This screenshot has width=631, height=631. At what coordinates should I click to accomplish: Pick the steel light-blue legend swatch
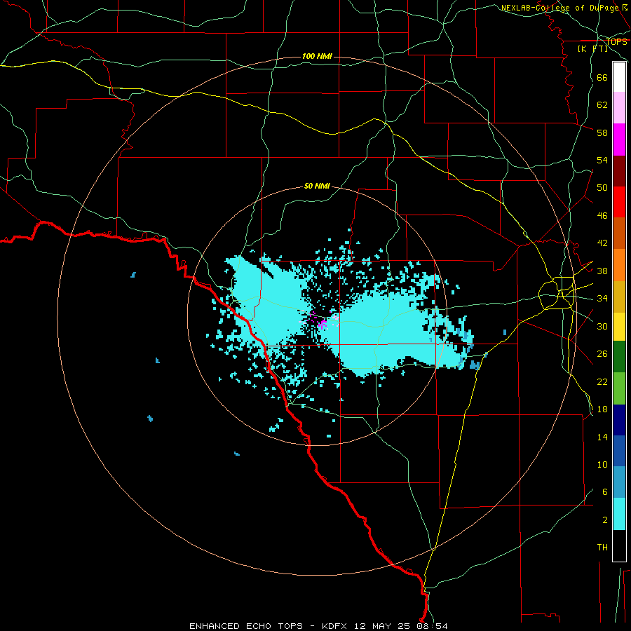click(x=619, y=482)
